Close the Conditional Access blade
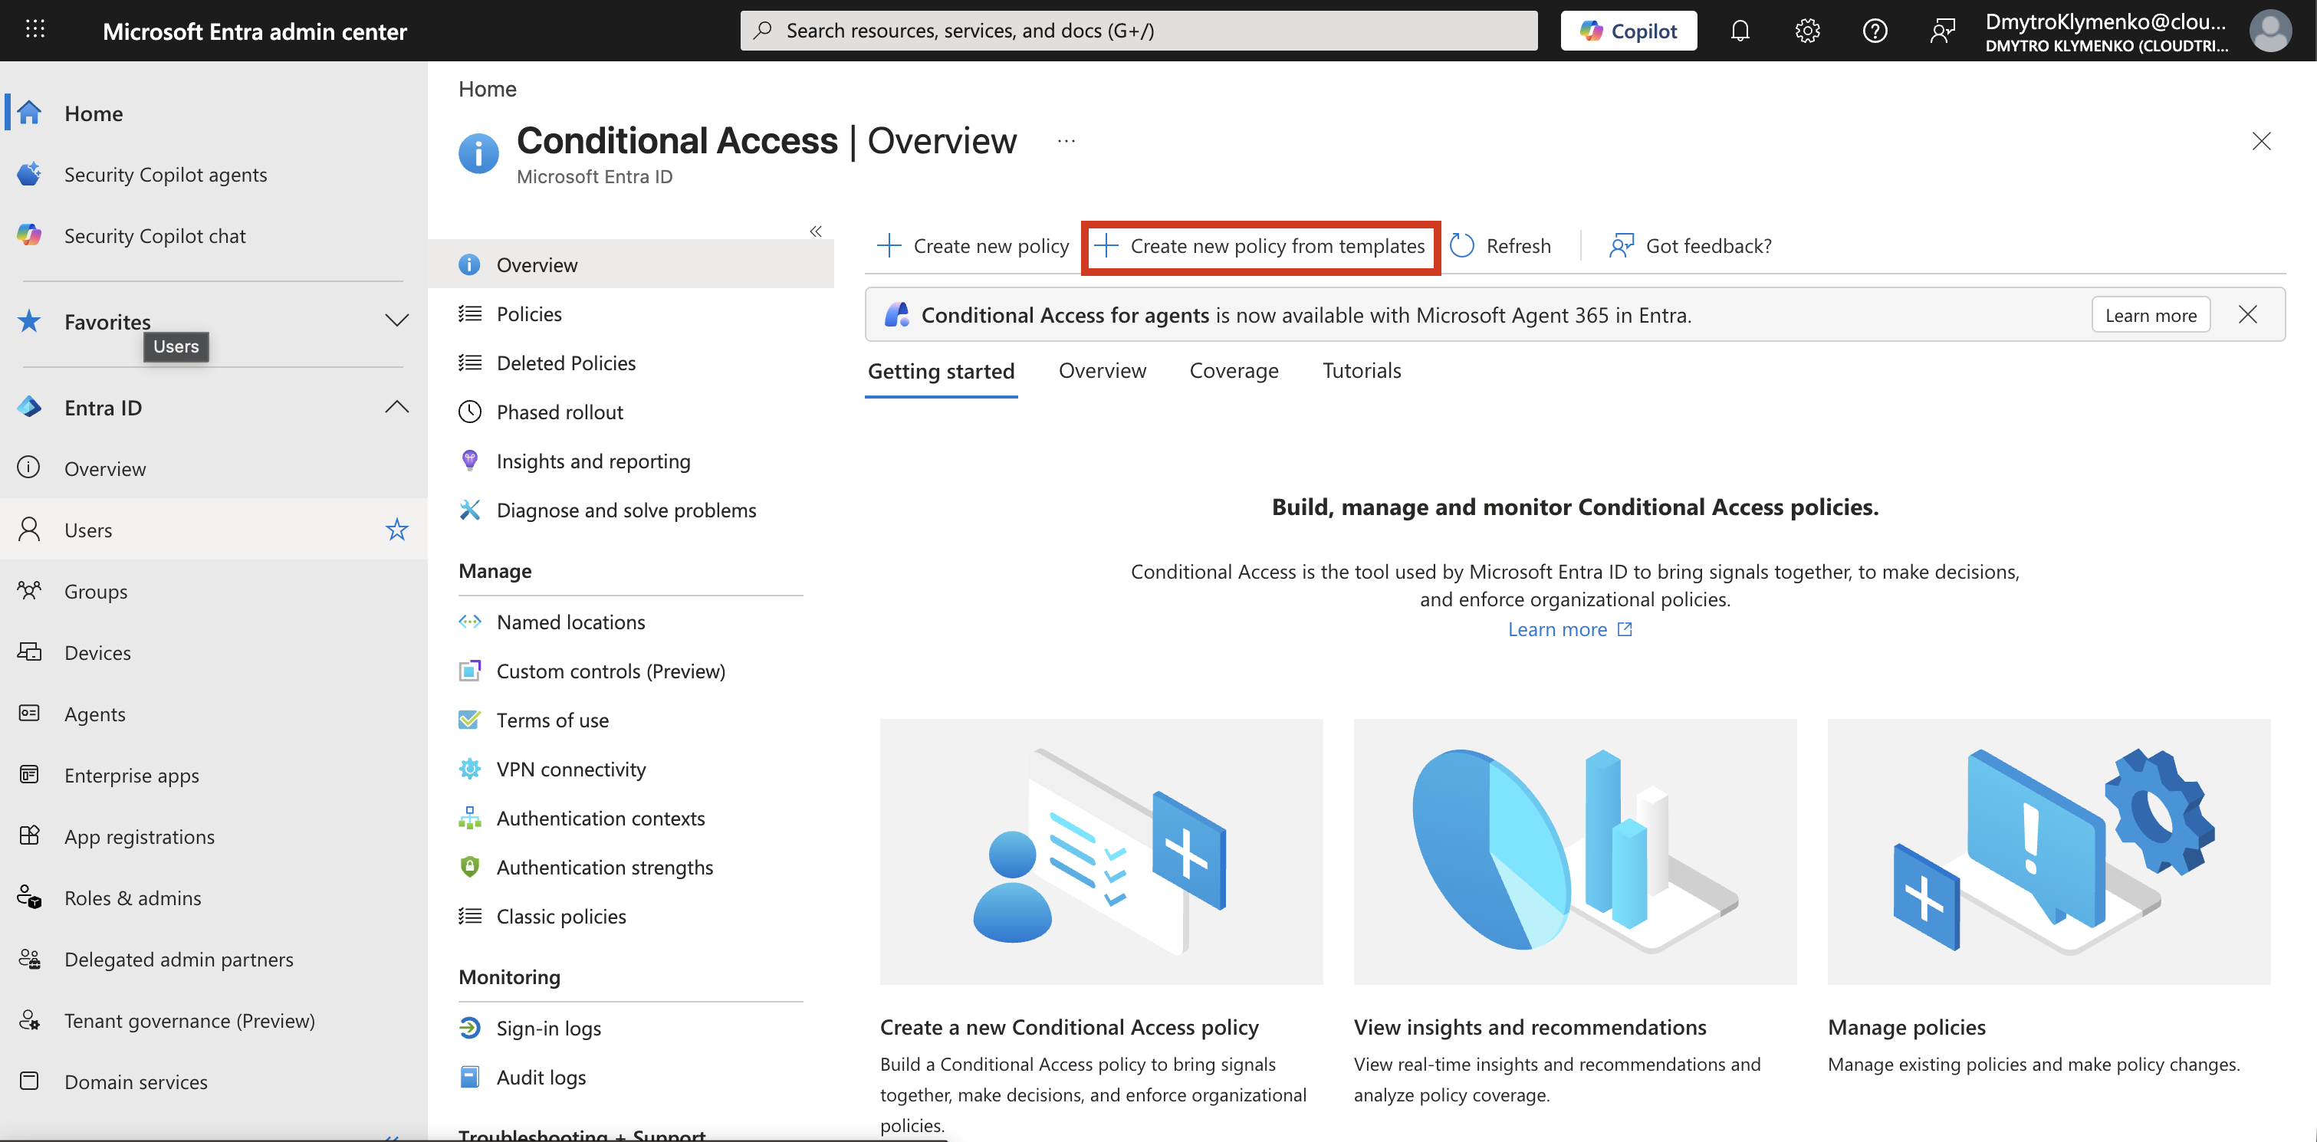2317x1142 pixels. tap(2260, 141)
